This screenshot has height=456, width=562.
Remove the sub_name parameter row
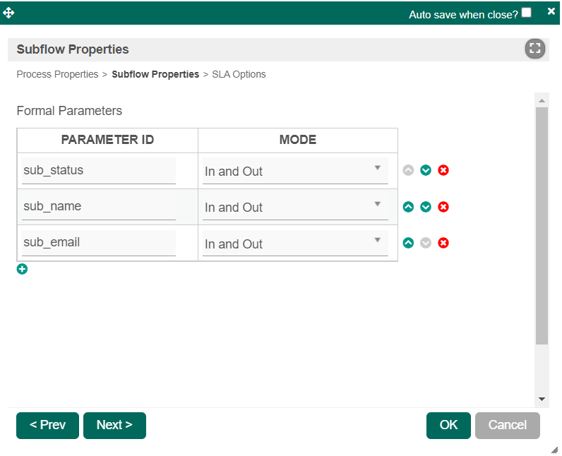click(x=443, y=207)
